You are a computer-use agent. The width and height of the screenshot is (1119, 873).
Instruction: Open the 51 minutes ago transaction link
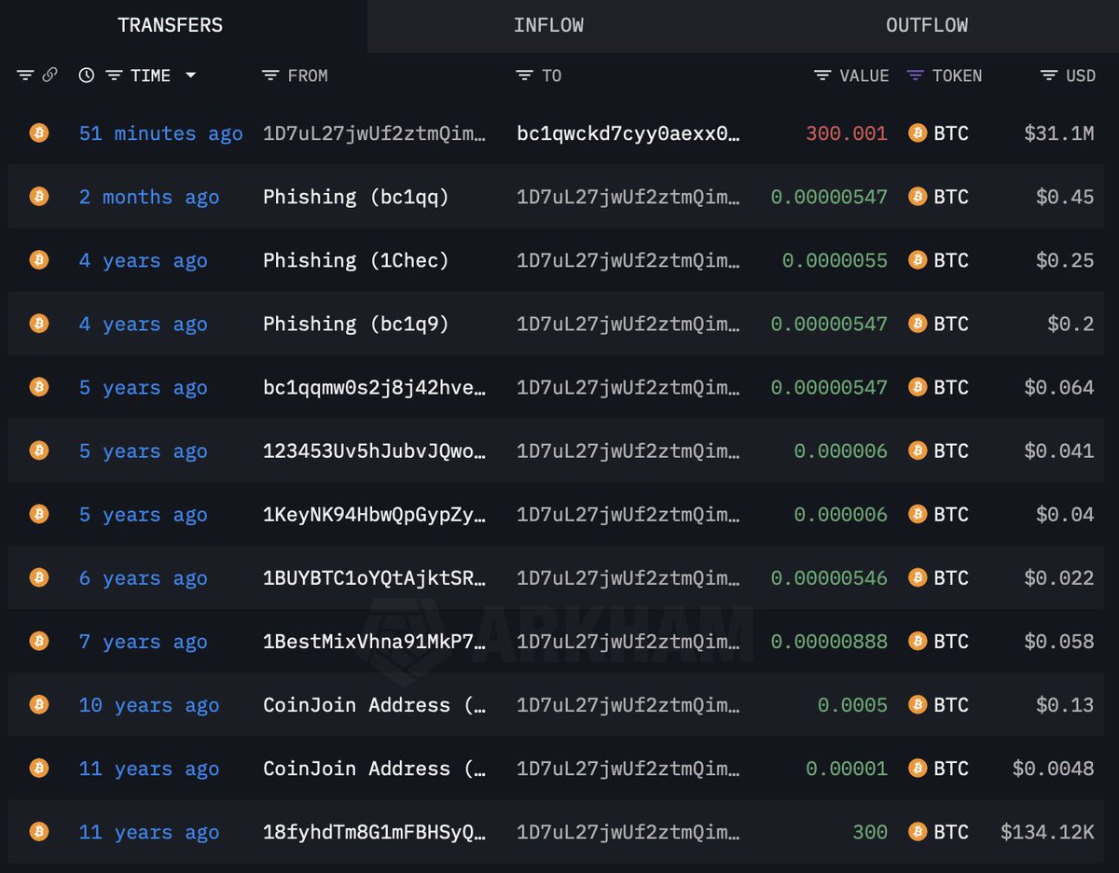[x=160, y=133]
